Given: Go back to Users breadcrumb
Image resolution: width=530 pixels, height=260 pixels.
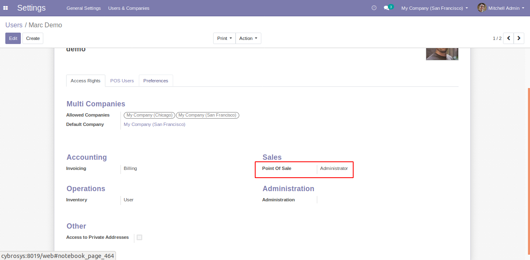Looking at the screenshot, I should click(x=14, y=25).
